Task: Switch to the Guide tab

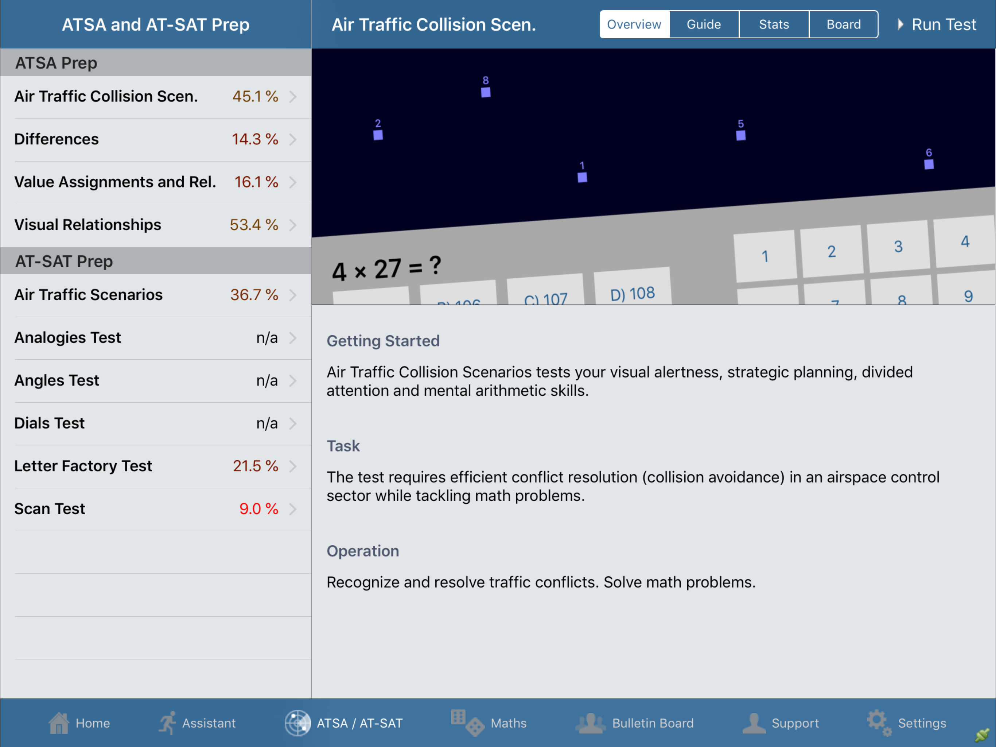Action: click(703, 24)
